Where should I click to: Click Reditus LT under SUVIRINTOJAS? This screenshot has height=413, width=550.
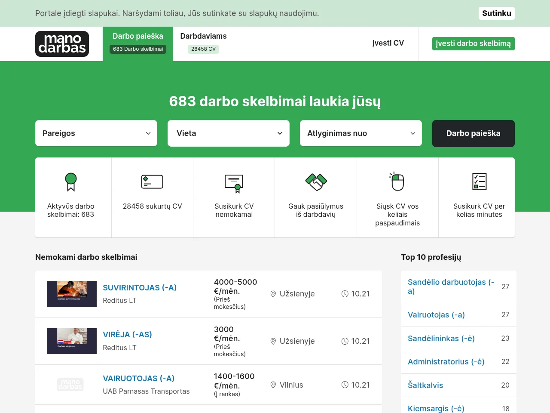119,300
